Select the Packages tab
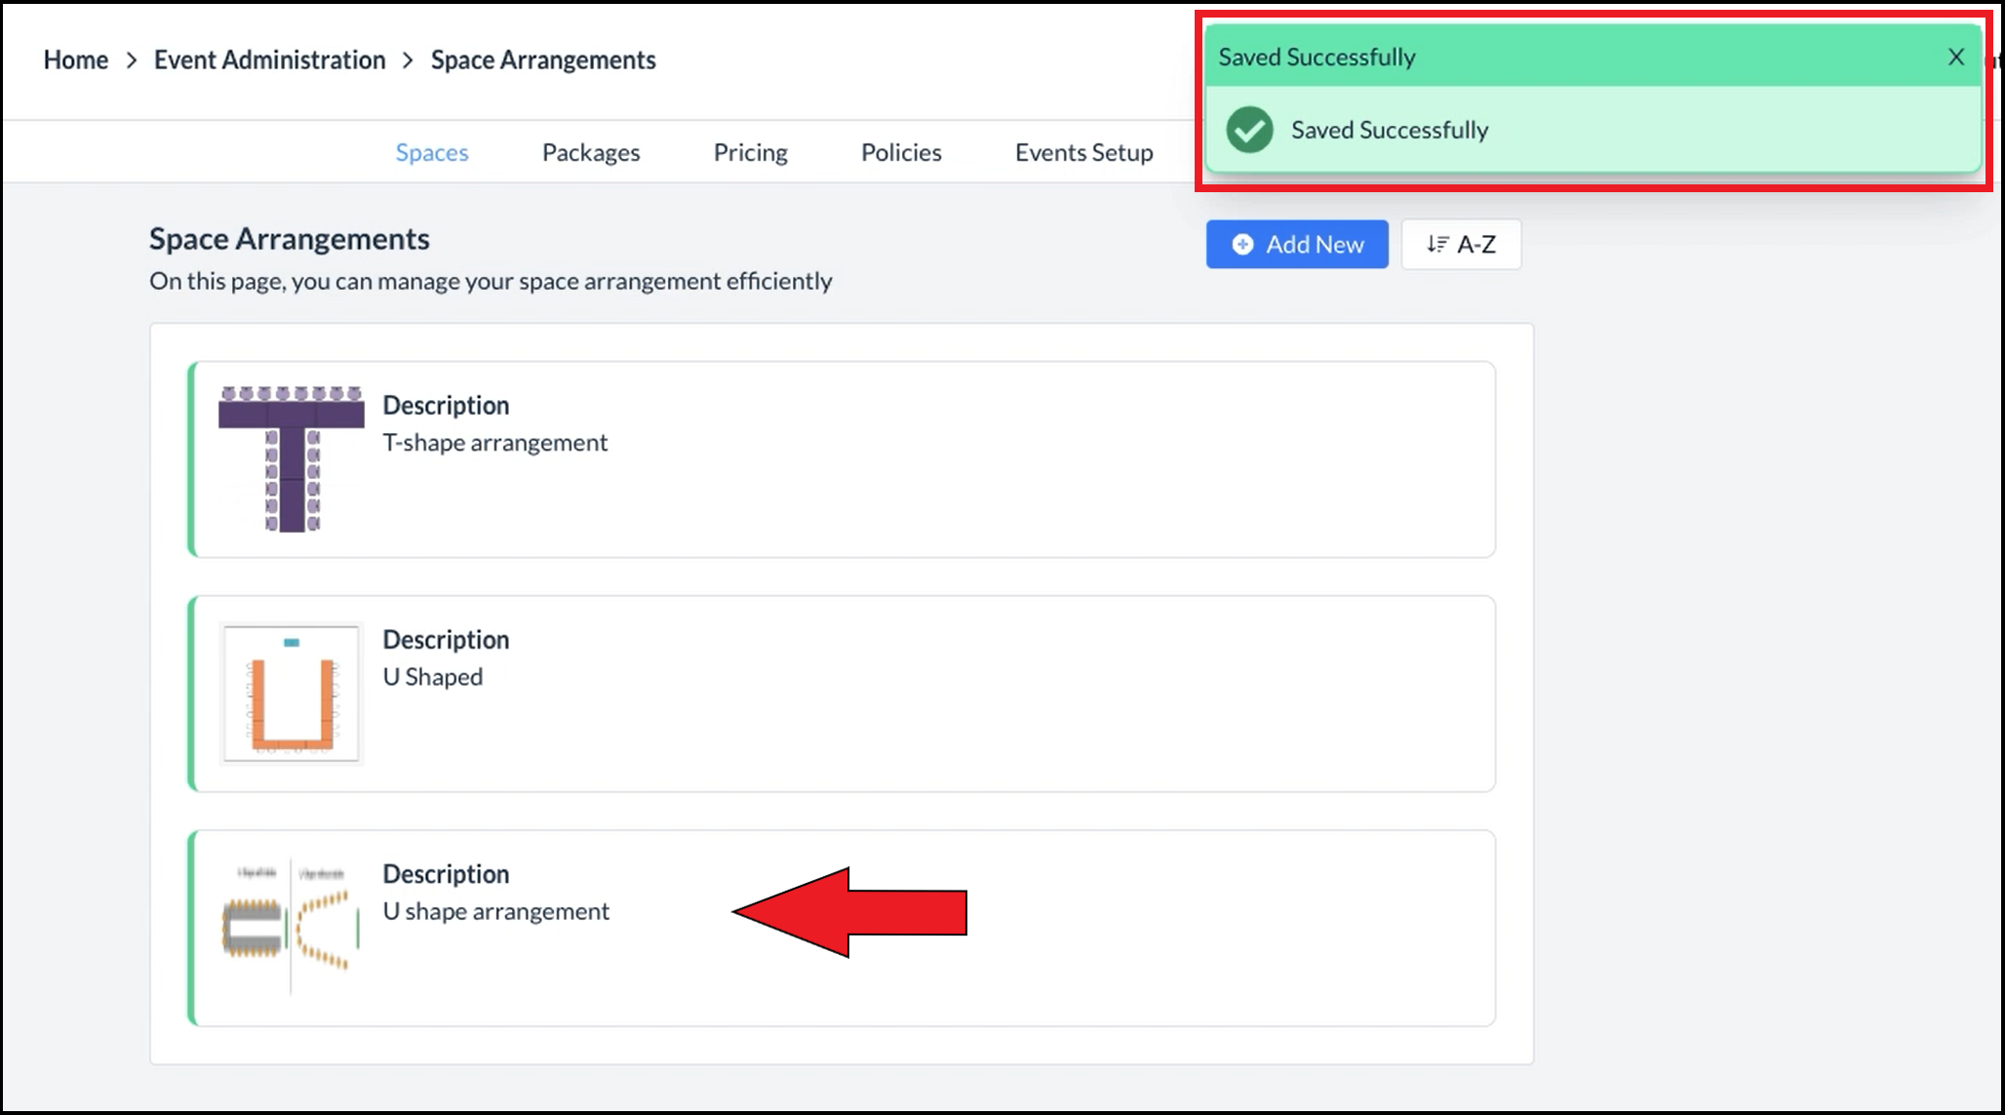 [x=589, y=151]
